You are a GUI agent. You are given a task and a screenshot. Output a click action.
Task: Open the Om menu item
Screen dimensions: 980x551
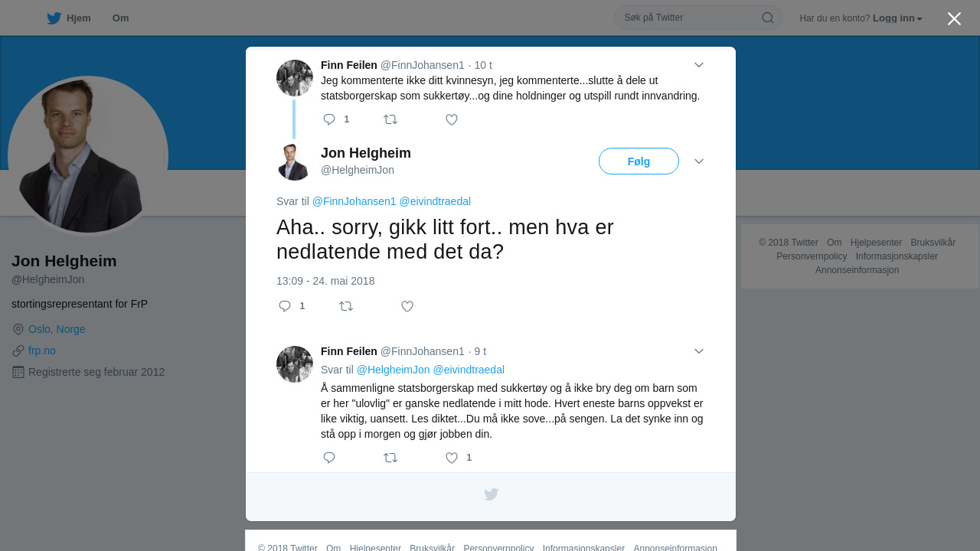(x=120, y=18)
